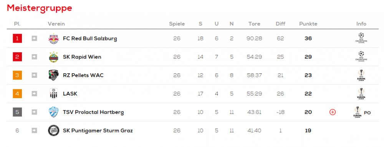Click Europa League logo in WAC row
This screenshot has width=384, height=147.
[x=361, y=75]
